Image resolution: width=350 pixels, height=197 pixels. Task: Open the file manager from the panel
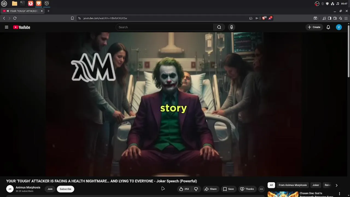pos(14,4)
